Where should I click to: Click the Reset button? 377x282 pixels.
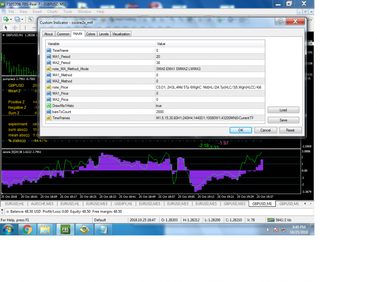[290, 130]
